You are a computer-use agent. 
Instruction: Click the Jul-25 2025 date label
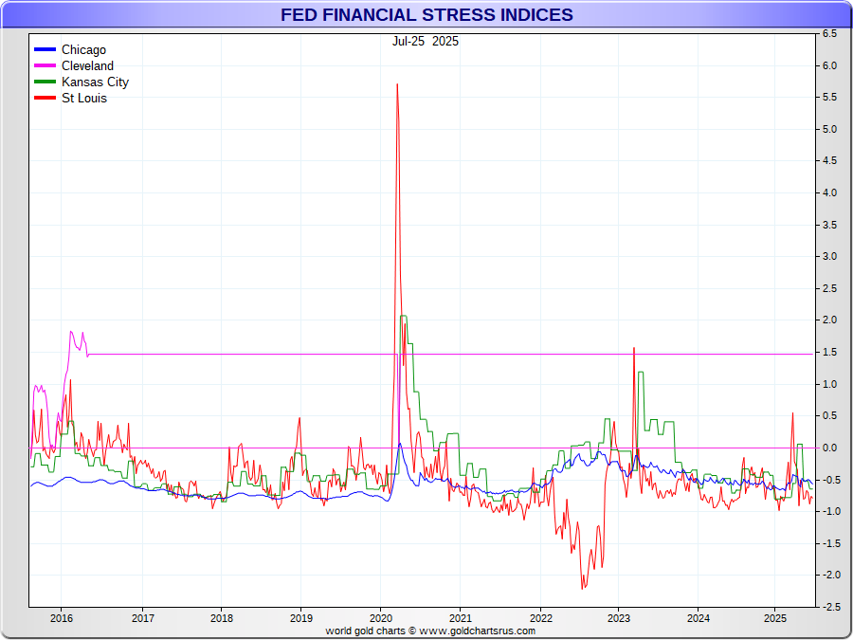(x=426, y=42)
